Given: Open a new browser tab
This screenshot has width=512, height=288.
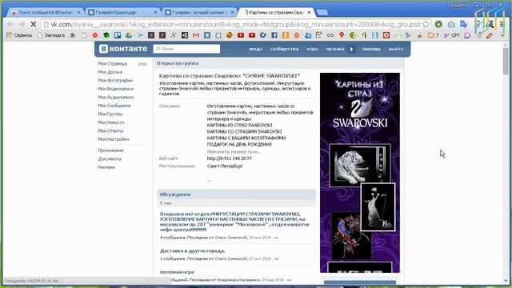Looking at the screenshot, I should point(322,13).
